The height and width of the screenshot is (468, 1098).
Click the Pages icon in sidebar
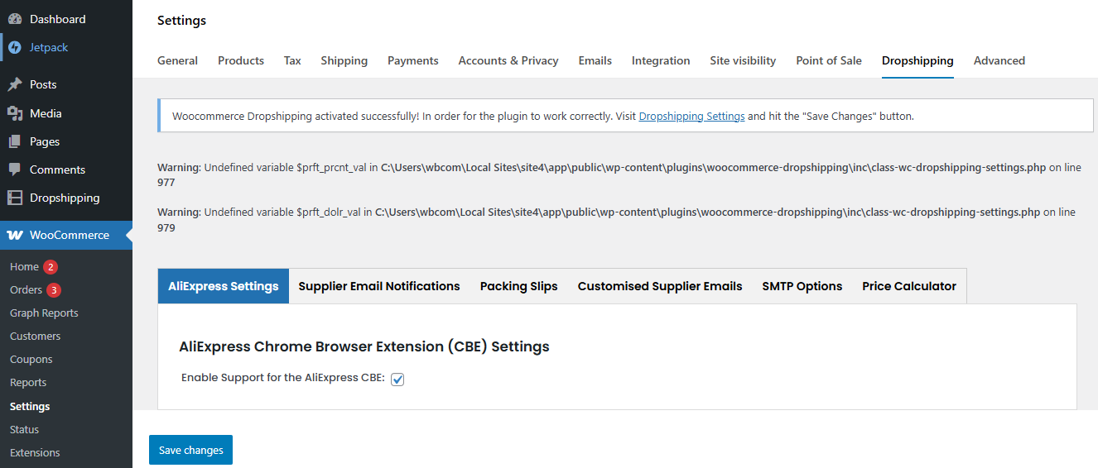15,141
